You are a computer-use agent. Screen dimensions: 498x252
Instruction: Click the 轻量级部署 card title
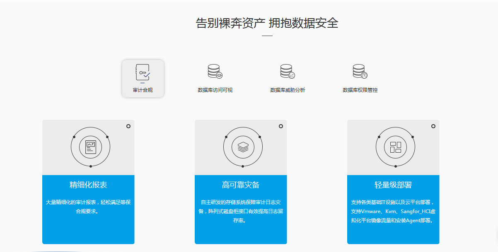tap(393, 185)
